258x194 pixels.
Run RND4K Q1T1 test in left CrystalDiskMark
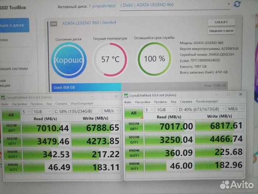click(13, 167)
